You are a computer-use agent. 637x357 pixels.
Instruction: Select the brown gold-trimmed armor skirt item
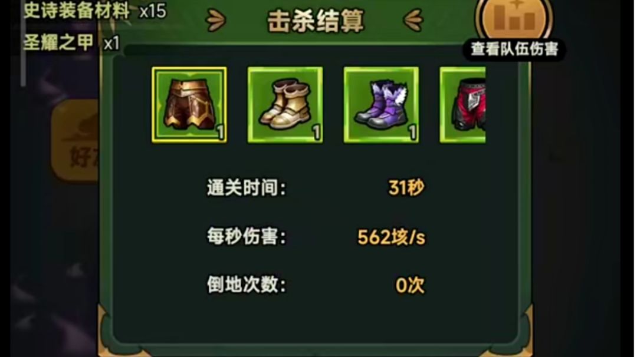(189, 105)
